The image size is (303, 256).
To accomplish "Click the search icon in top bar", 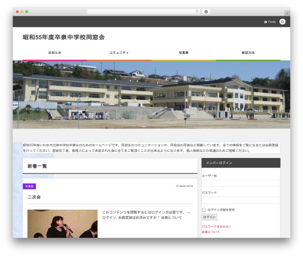I will pyautogui.click(x=282, y=22).
